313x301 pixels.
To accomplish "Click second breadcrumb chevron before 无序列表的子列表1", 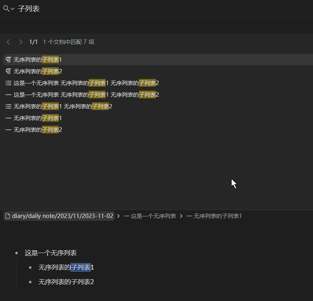I will [181, 216].
